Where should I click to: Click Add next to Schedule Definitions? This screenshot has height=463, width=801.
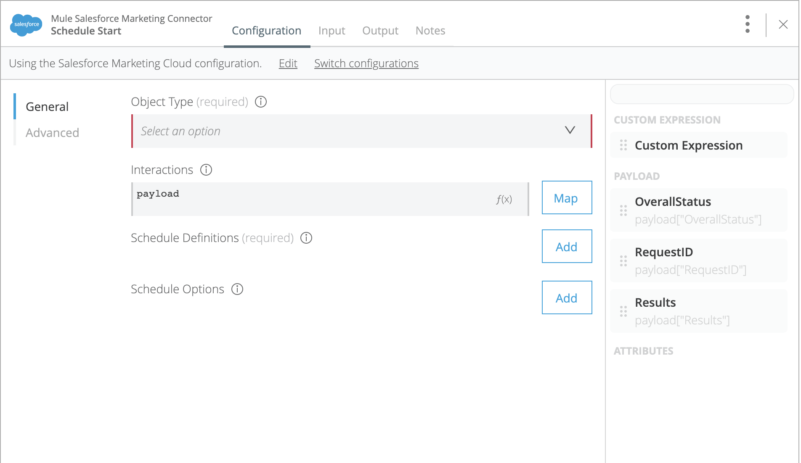(567, 247)
